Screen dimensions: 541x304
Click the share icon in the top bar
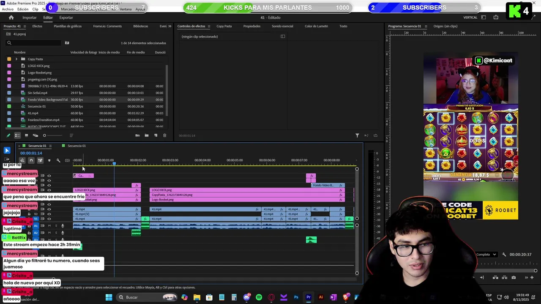click(496, 17)
